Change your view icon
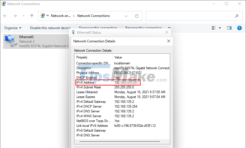 coord(214,28)
